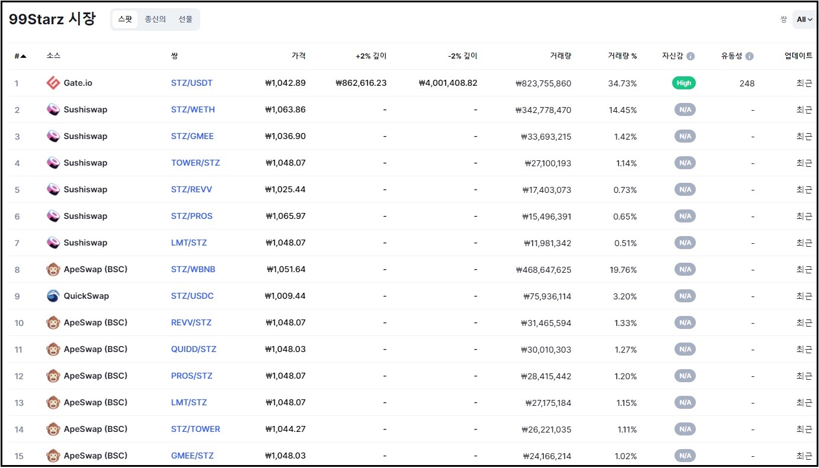
Task: Click the +2% 깊이 column header
Action: (371, 56)
